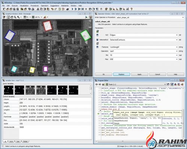The image size is (187, 149).
Task: Run the program with the blue play icon
Action: [x=73, y=9]
